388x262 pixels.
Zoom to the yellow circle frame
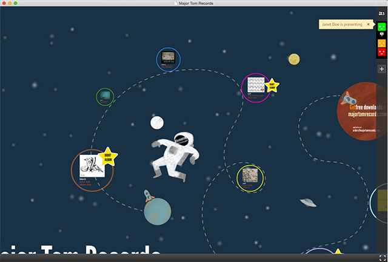250,178
